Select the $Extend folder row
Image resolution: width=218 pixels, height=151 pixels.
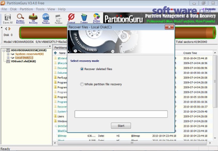pos(60,58)
